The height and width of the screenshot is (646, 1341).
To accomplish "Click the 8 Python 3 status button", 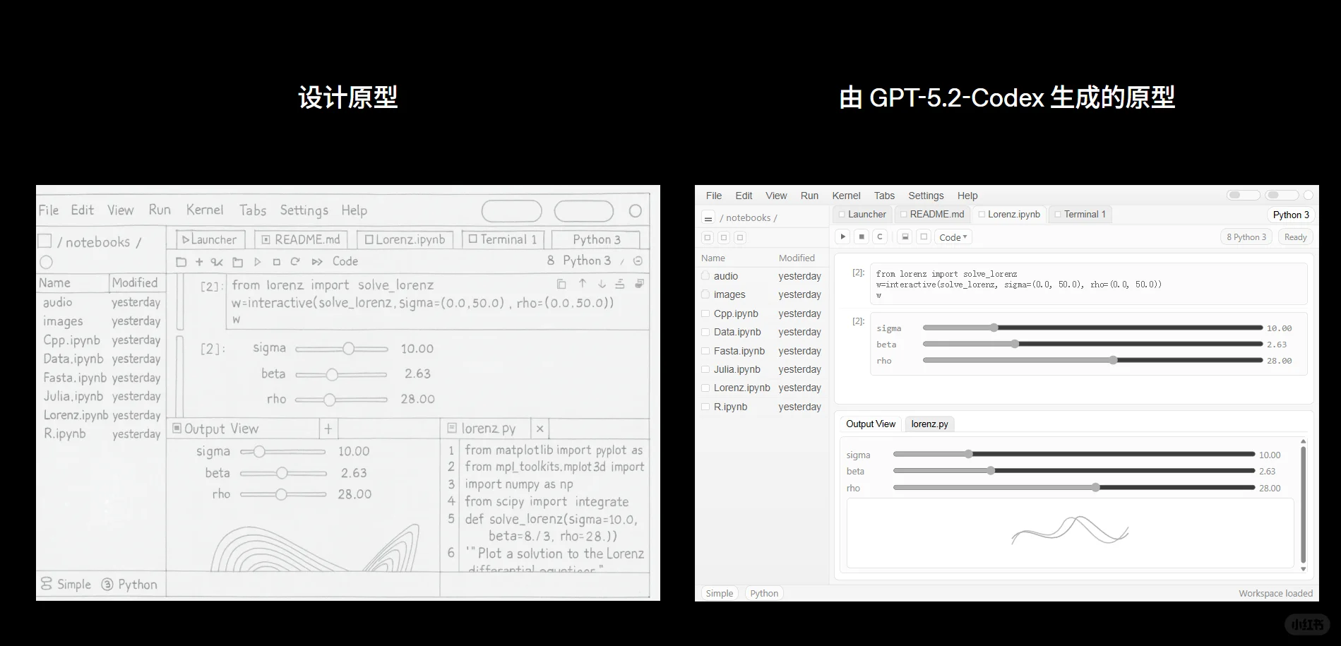I will coord(1246,237).
